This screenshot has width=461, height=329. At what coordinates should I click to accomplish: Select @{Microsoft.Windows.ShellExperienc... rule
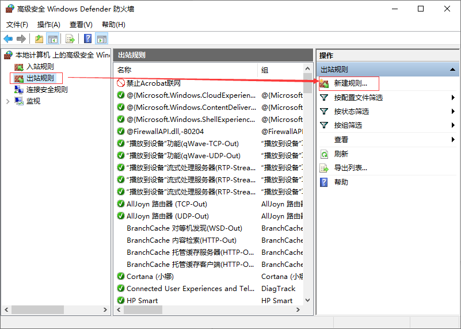(x=191, y=119)
